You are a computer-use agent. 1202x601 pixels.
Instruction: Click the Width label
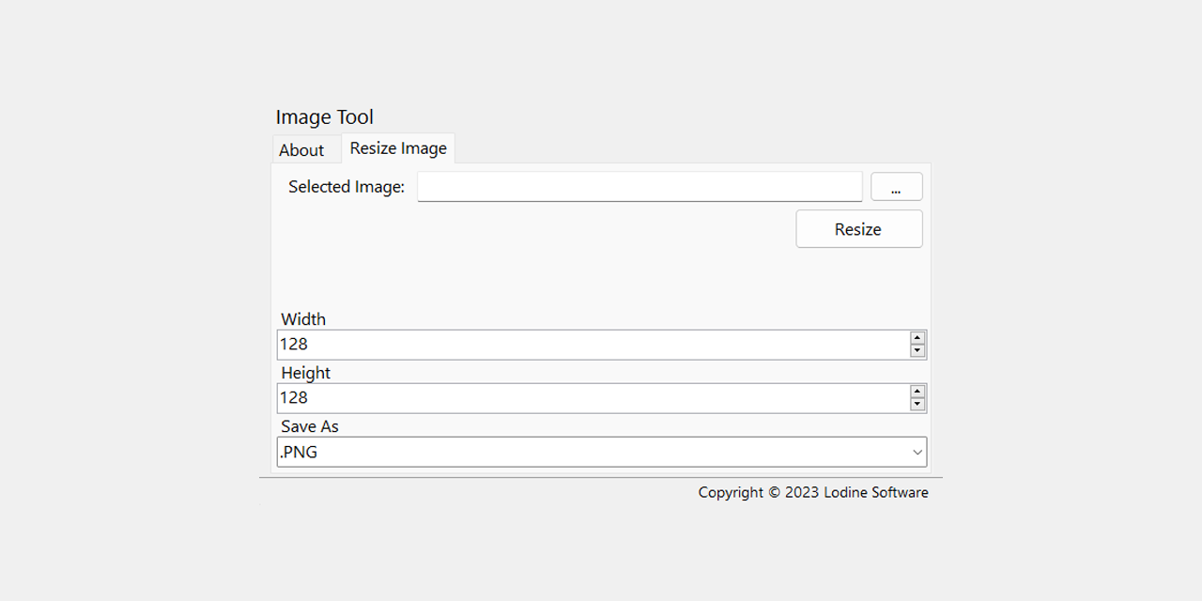click(303, 319)
